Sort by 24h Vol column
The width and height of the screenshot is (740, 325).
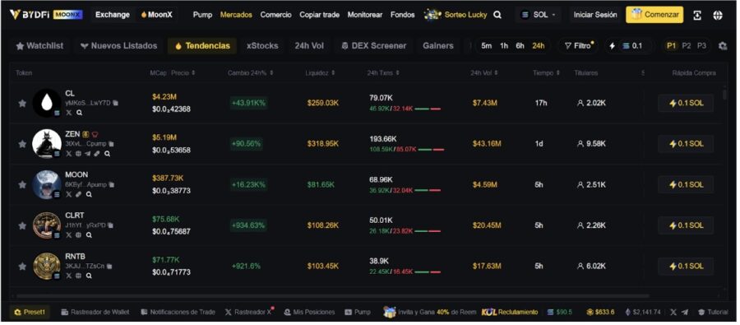click(x=483, y=73)
